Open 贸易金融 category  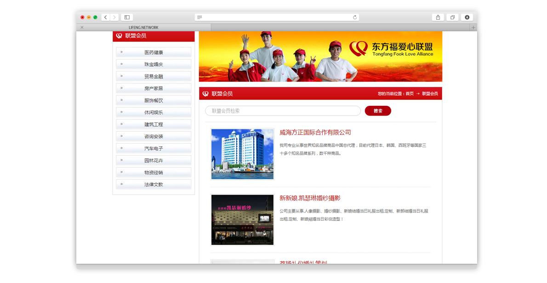click(x=154, y=76)
